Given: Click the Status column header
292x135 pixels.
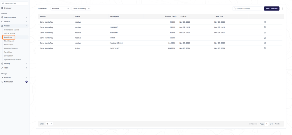Looking at the screenshot, I should 78,16.
